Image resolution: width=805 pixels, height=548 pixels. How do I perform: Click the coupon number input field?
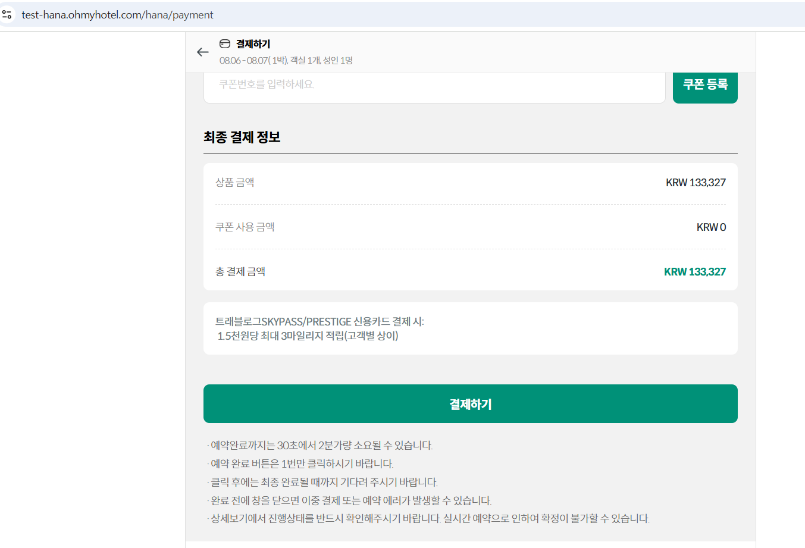point(434,85)
